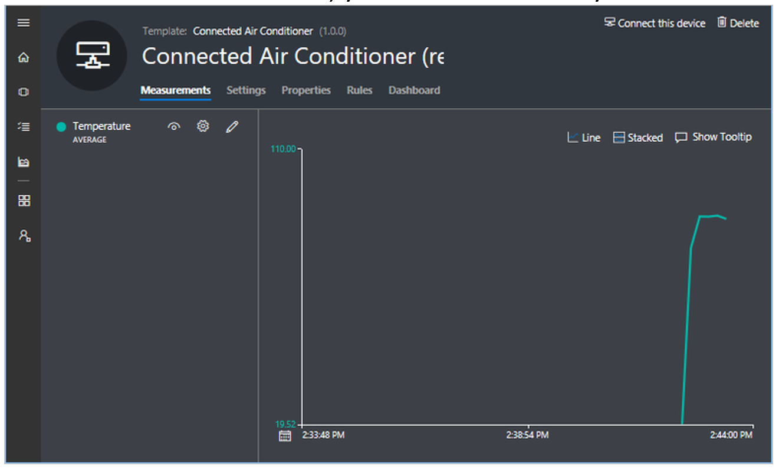This screenshot has width=779, height=469.
Task: Select the Temperature measurement label
Action: click(x=101, y=126)
